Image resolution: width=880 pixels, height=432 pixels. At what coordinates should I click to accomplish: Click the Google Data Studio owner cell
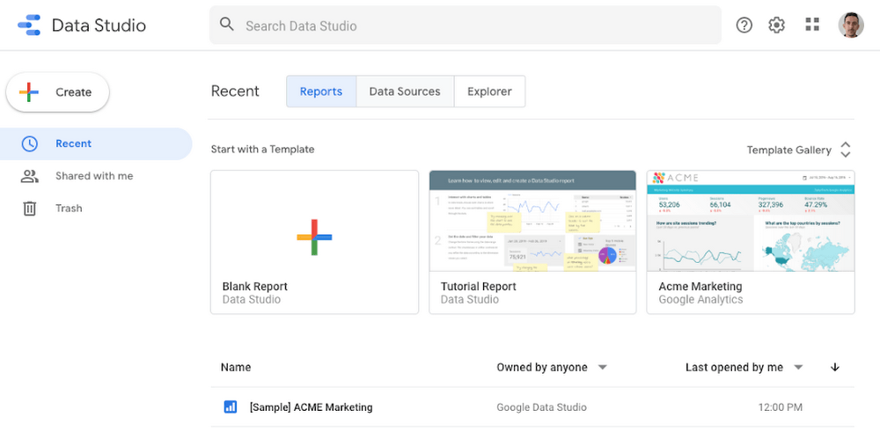point(541,407)
